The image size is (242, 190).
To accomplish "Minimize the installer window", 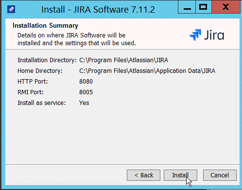I will click(x=187, y=7).
